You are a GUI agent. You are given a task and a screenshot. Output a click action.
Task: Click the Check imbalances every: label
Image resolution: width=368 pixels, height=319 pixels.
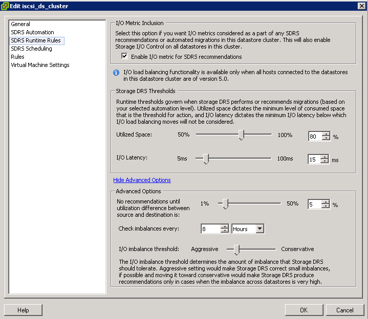[149, 229]
